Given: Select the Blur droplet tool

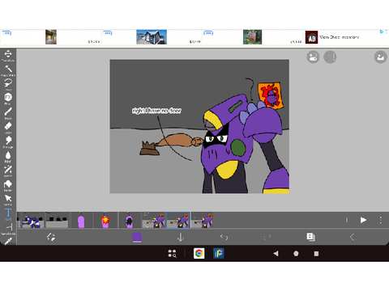Looking at the screenshot, I should [8, 157].
